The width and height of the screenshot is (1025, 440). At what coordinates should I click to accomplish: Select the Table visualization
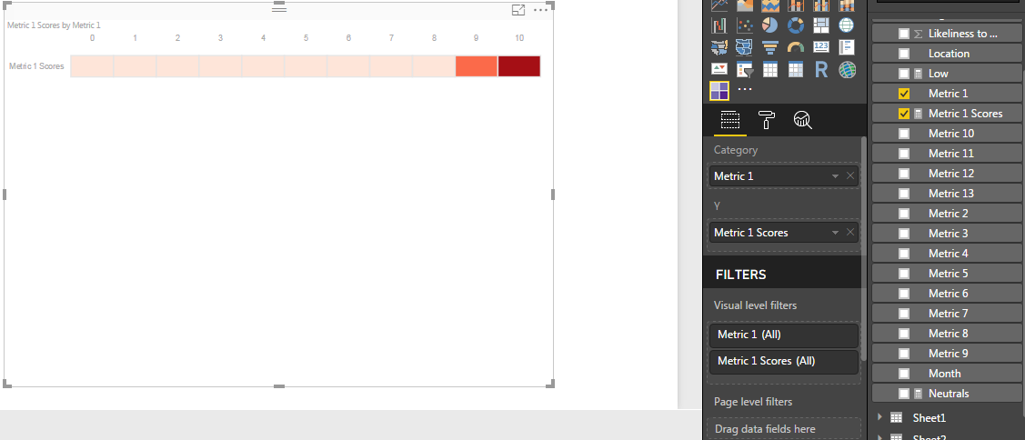coord(770,69)
